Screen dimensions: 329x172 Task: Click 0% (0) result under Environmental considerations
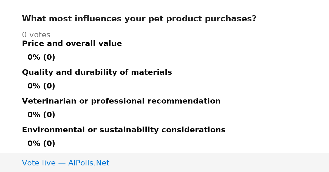[41, 144]
